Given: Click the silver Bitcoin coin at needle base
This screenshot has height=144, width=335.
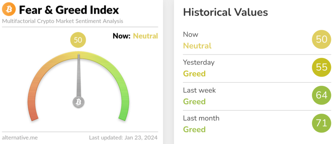Looking at the screenshot, I should (79, 102).
